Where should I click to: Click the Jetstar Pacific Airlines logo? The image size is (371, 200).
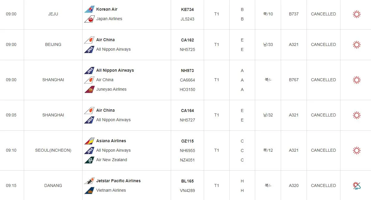[x=89, y=181]
